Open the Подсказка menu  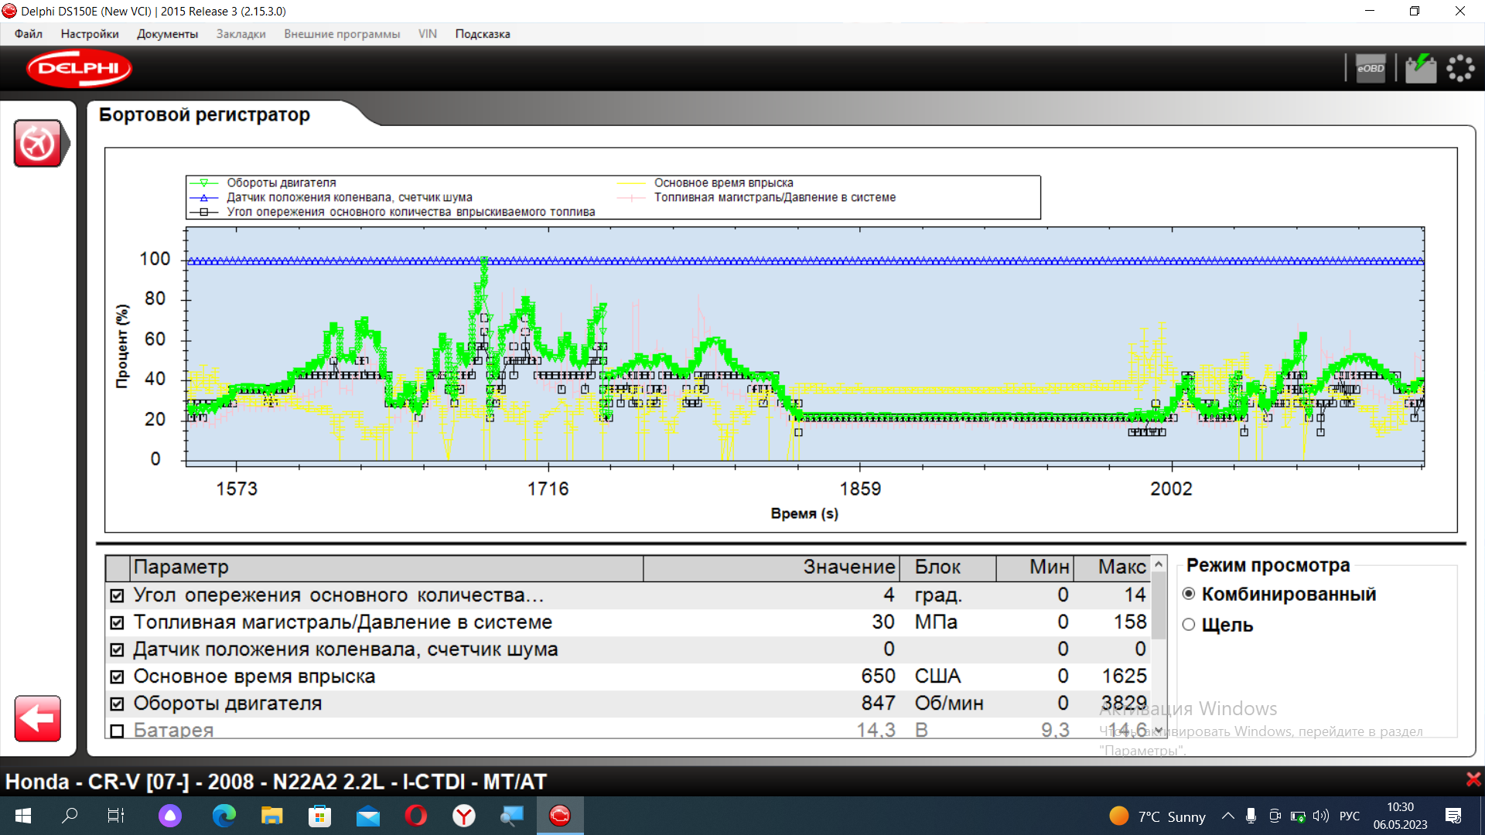click(483, 34)
